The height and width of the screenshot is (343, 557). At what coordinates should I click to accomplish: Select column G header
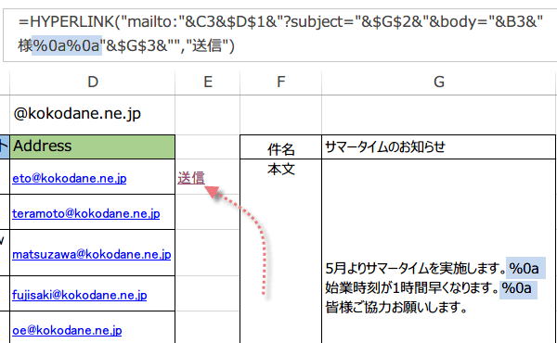coord(439,83)
